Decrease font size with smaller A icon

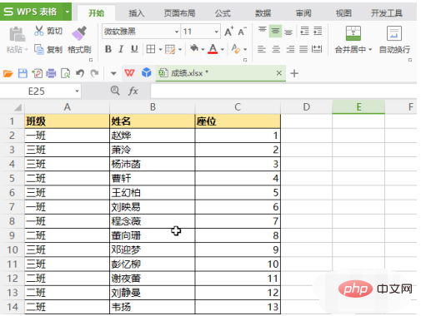click(242, 32)
